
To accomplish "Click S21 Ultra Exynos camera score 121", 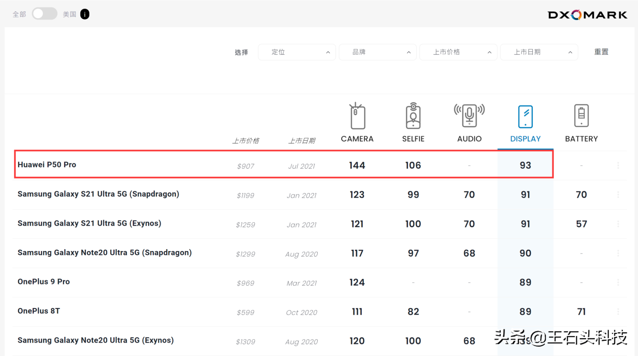I will pos(357,224).
